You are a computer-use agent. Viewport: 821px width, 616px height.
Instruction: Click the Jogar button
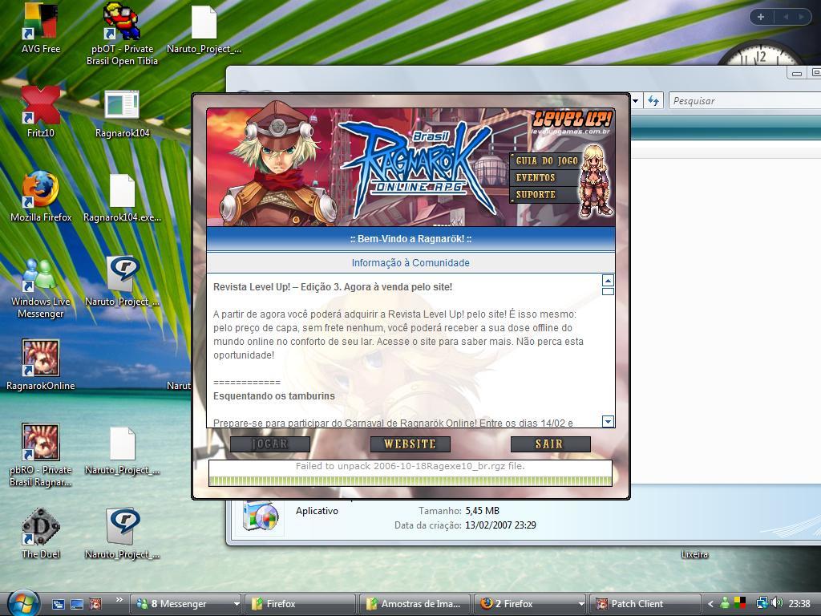point(269,444)
